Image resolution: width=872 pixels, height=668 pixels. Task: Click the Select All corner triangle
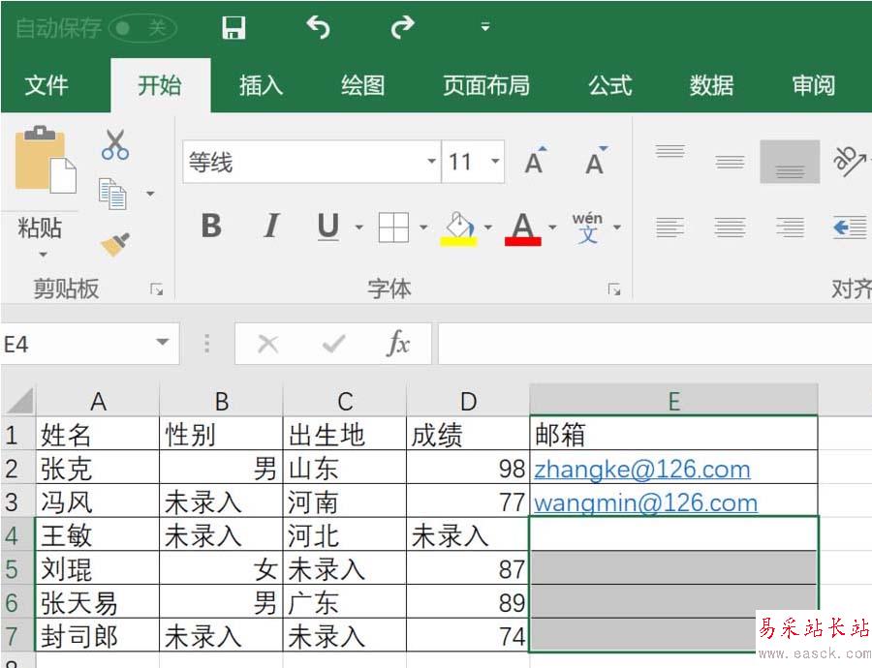19,400
